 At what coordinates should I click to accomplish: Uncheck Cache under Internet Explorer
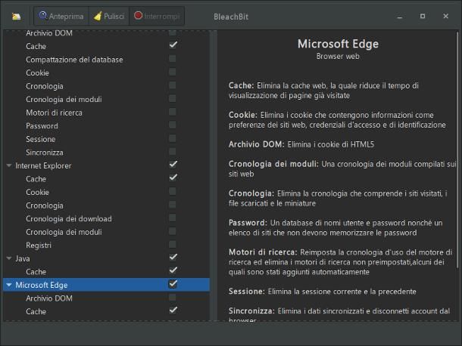[173, 178]
